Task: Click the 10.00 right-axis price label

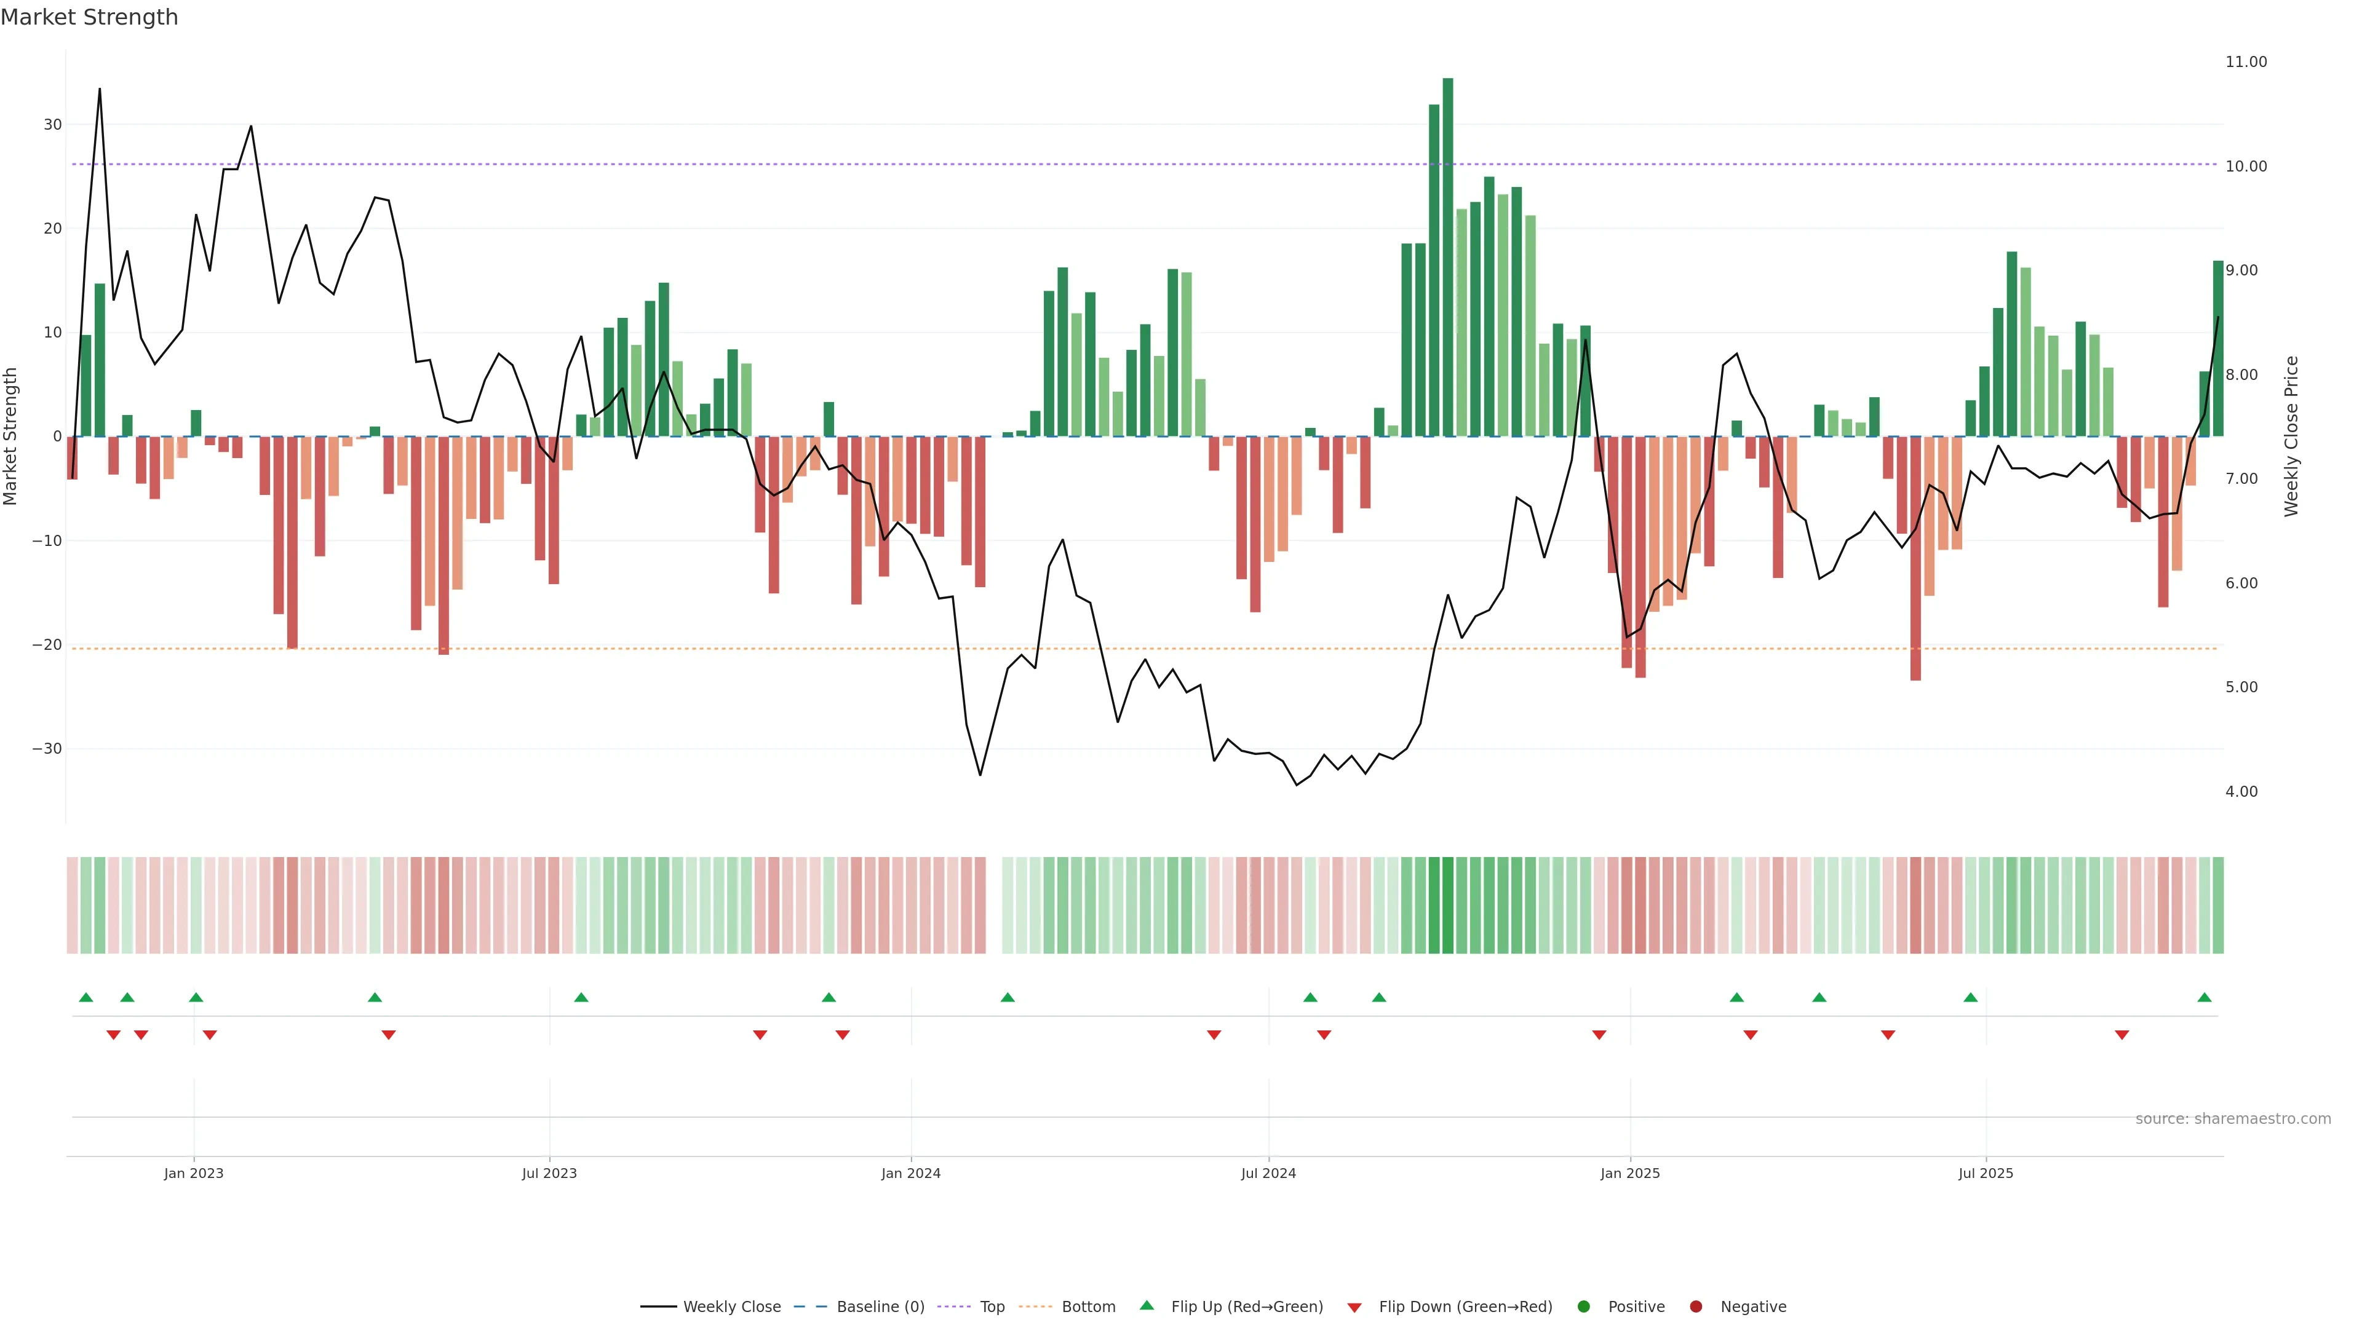Action: (x=2246, y=166)
